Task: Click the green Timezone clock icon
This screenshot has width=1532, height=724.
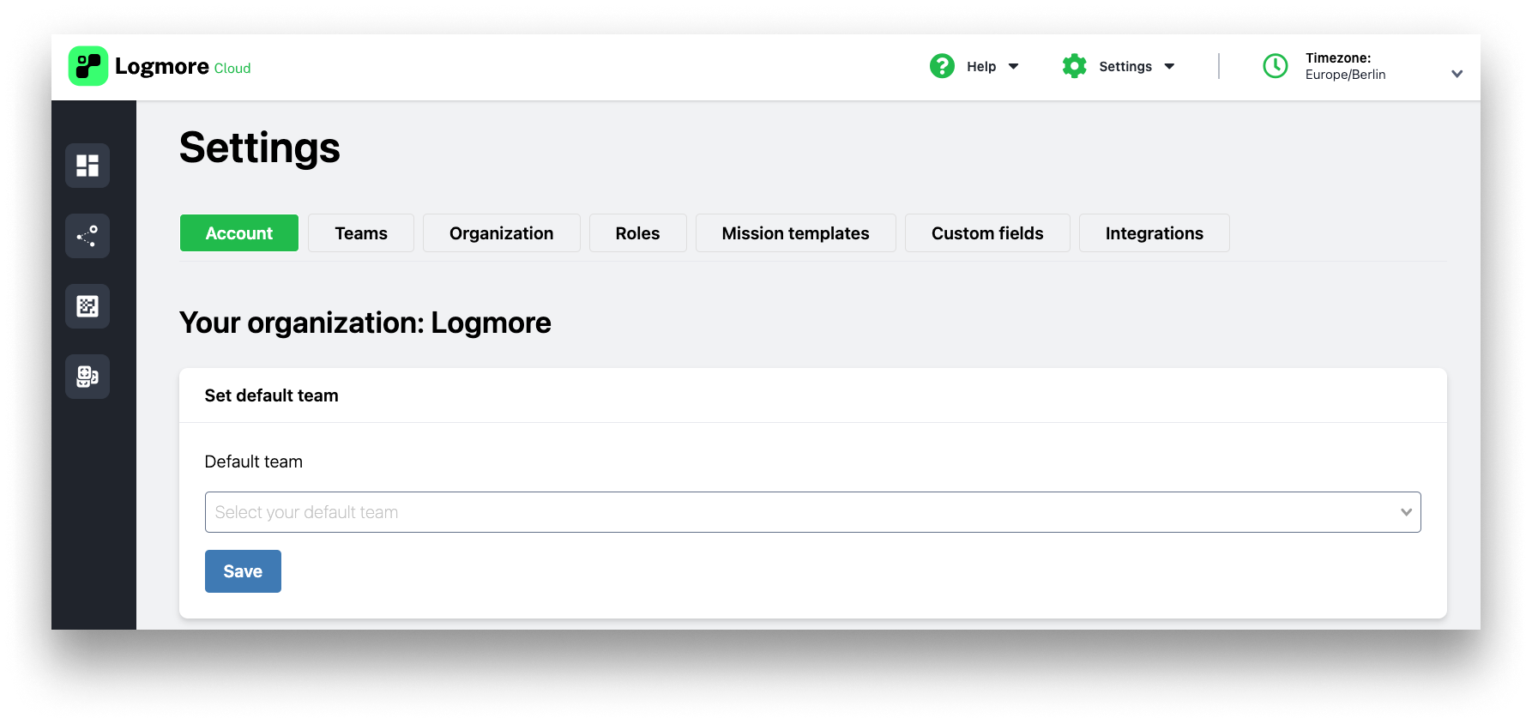Action: click(1276, 66)
